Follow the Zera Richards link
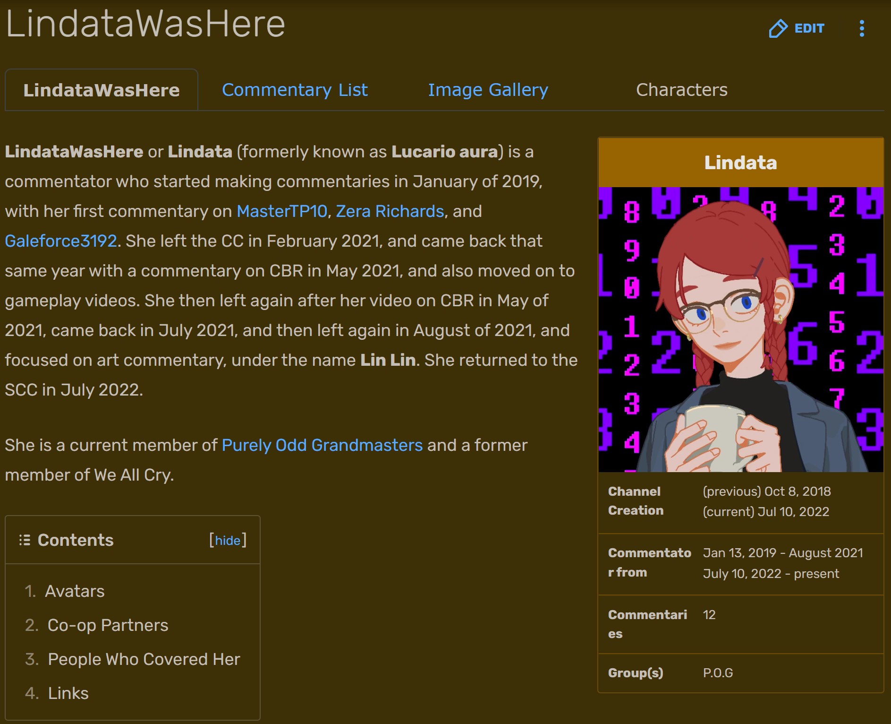This screenshot has width=891, height=724. tap(390, 211)
